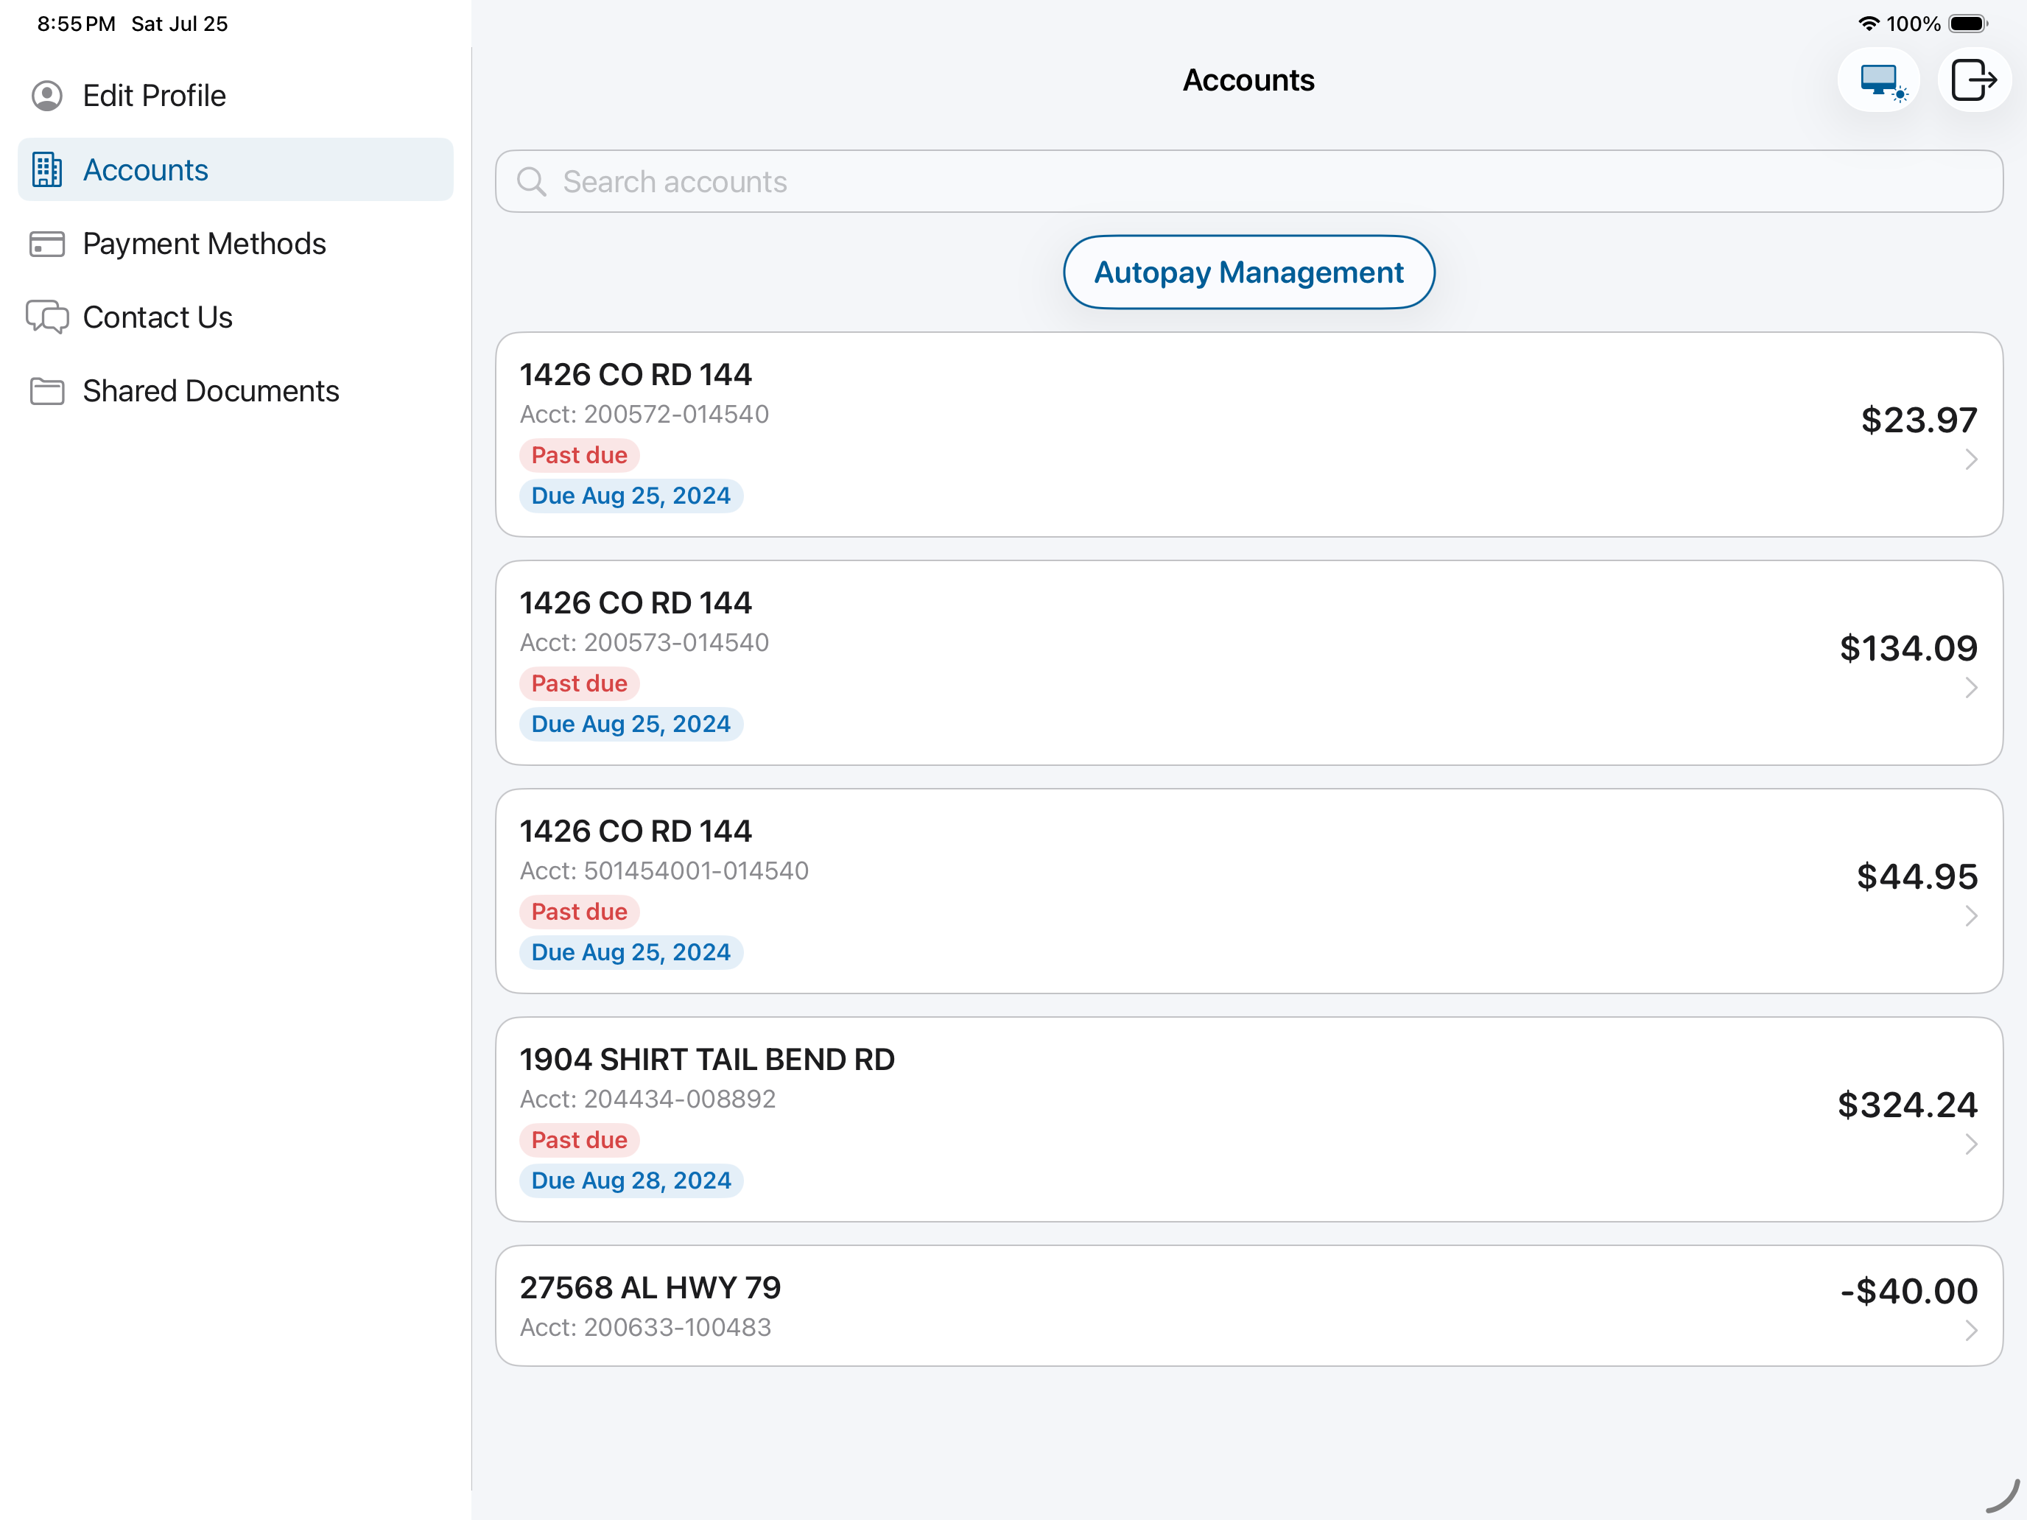Click 'Acct: 204434-008892' text
This screenshot has width=2027, height=1520.
coord(648,1099)
